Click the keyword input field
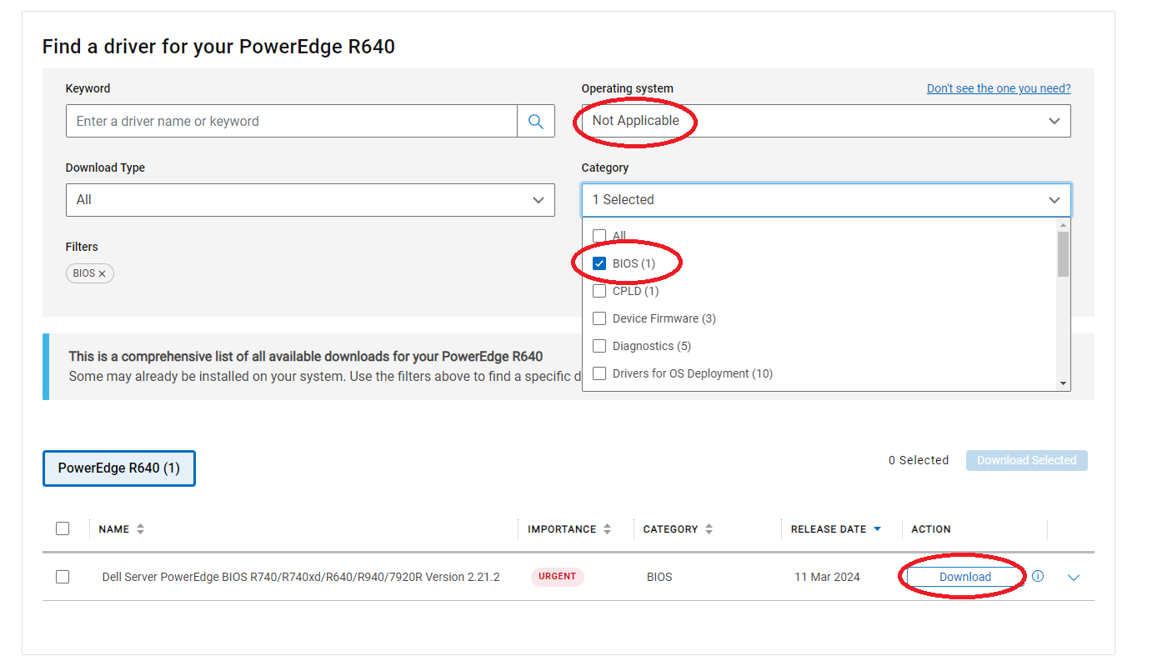Screen dimensions: 1167x656 tap(292, 121)
